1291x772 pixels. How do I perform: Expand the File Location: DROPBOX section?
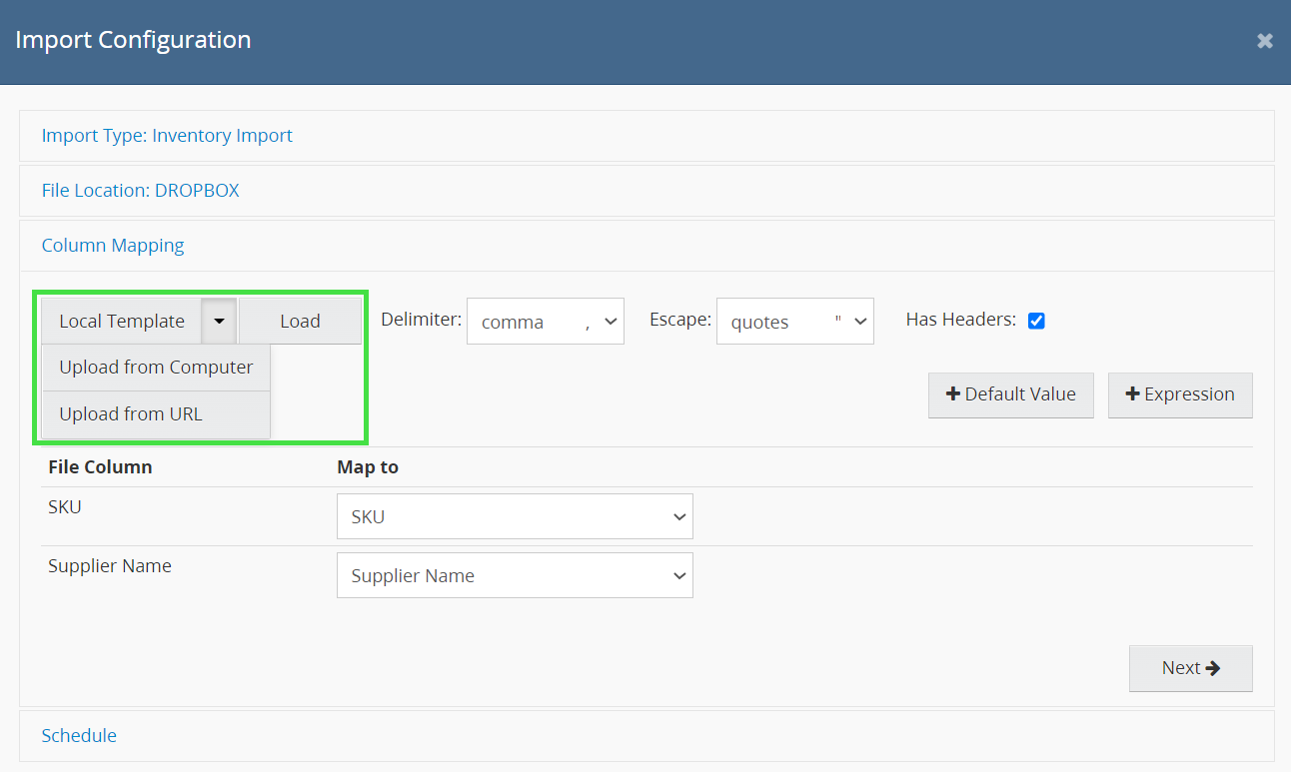(140, 190)
